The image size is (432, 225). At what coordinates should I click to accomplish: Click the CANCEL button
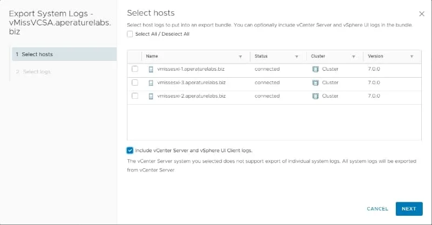(377, 209)
